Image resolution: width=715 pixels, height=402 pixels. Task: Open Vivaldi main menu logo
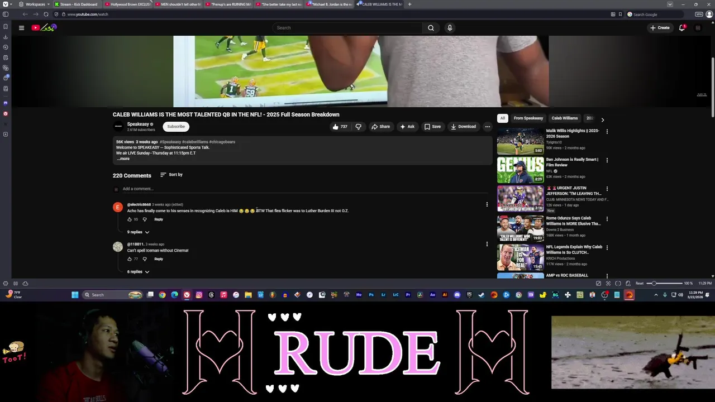click(6, 4)
